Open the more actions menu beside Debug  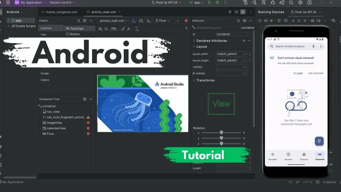(225, 3)
